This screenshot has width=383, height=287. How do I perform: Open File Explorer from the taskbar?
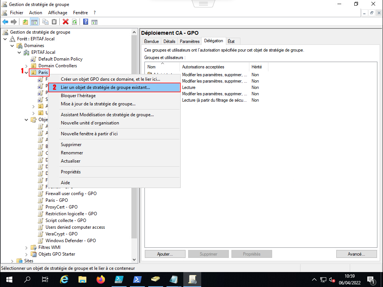82,279
